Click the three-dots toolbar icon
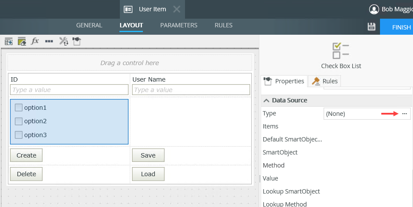Image resolution: width=413 pixels, height=207 pixels. 49,41
